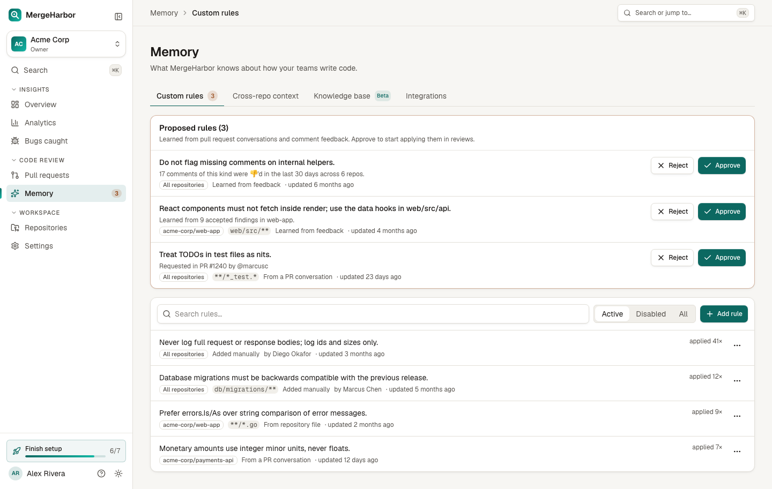Approve the TODOs in test files rule

722,258
